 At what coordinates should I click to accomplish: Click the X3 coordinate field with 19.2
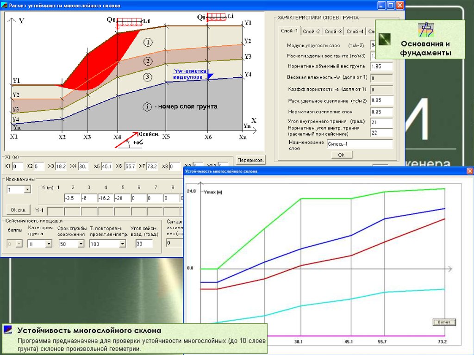click(x=61, y=166)
